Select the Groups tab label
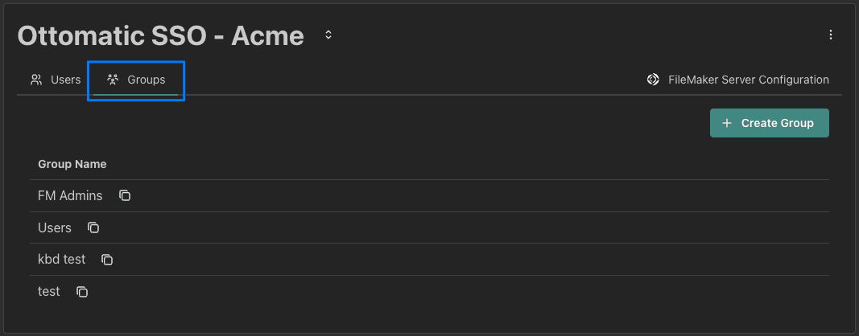 pos(146,80)
